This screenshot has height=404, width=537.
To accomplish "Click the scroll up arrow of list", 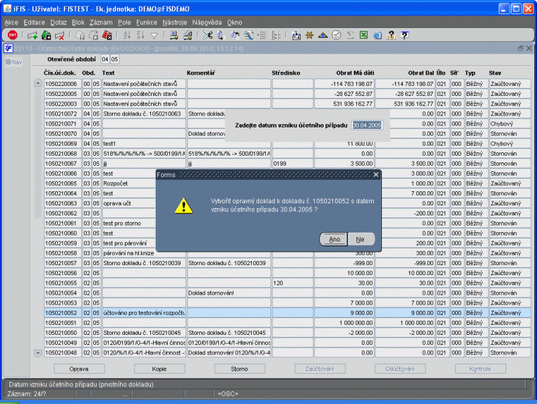I will [38, 83].
